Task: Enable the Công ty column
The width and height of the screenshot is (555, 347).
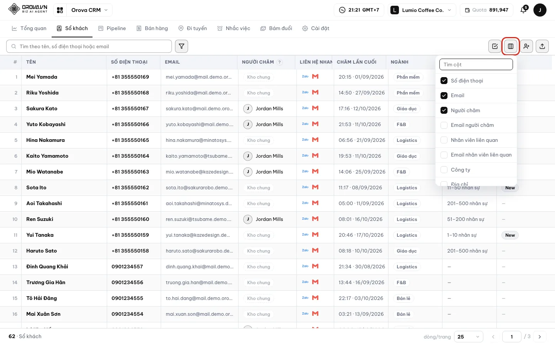Action: click(x=444, y=170)
